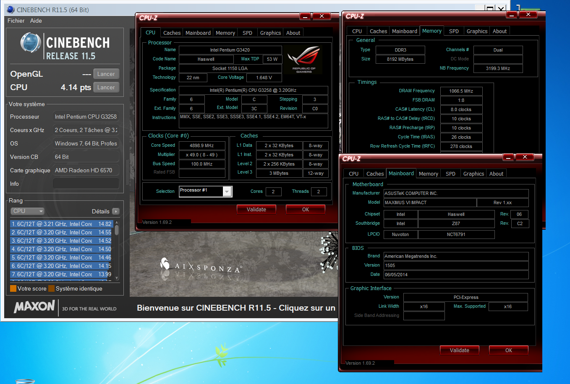
Task: Open SPD tab in the Timings CPU-Z window
Action: coord(454,31)
